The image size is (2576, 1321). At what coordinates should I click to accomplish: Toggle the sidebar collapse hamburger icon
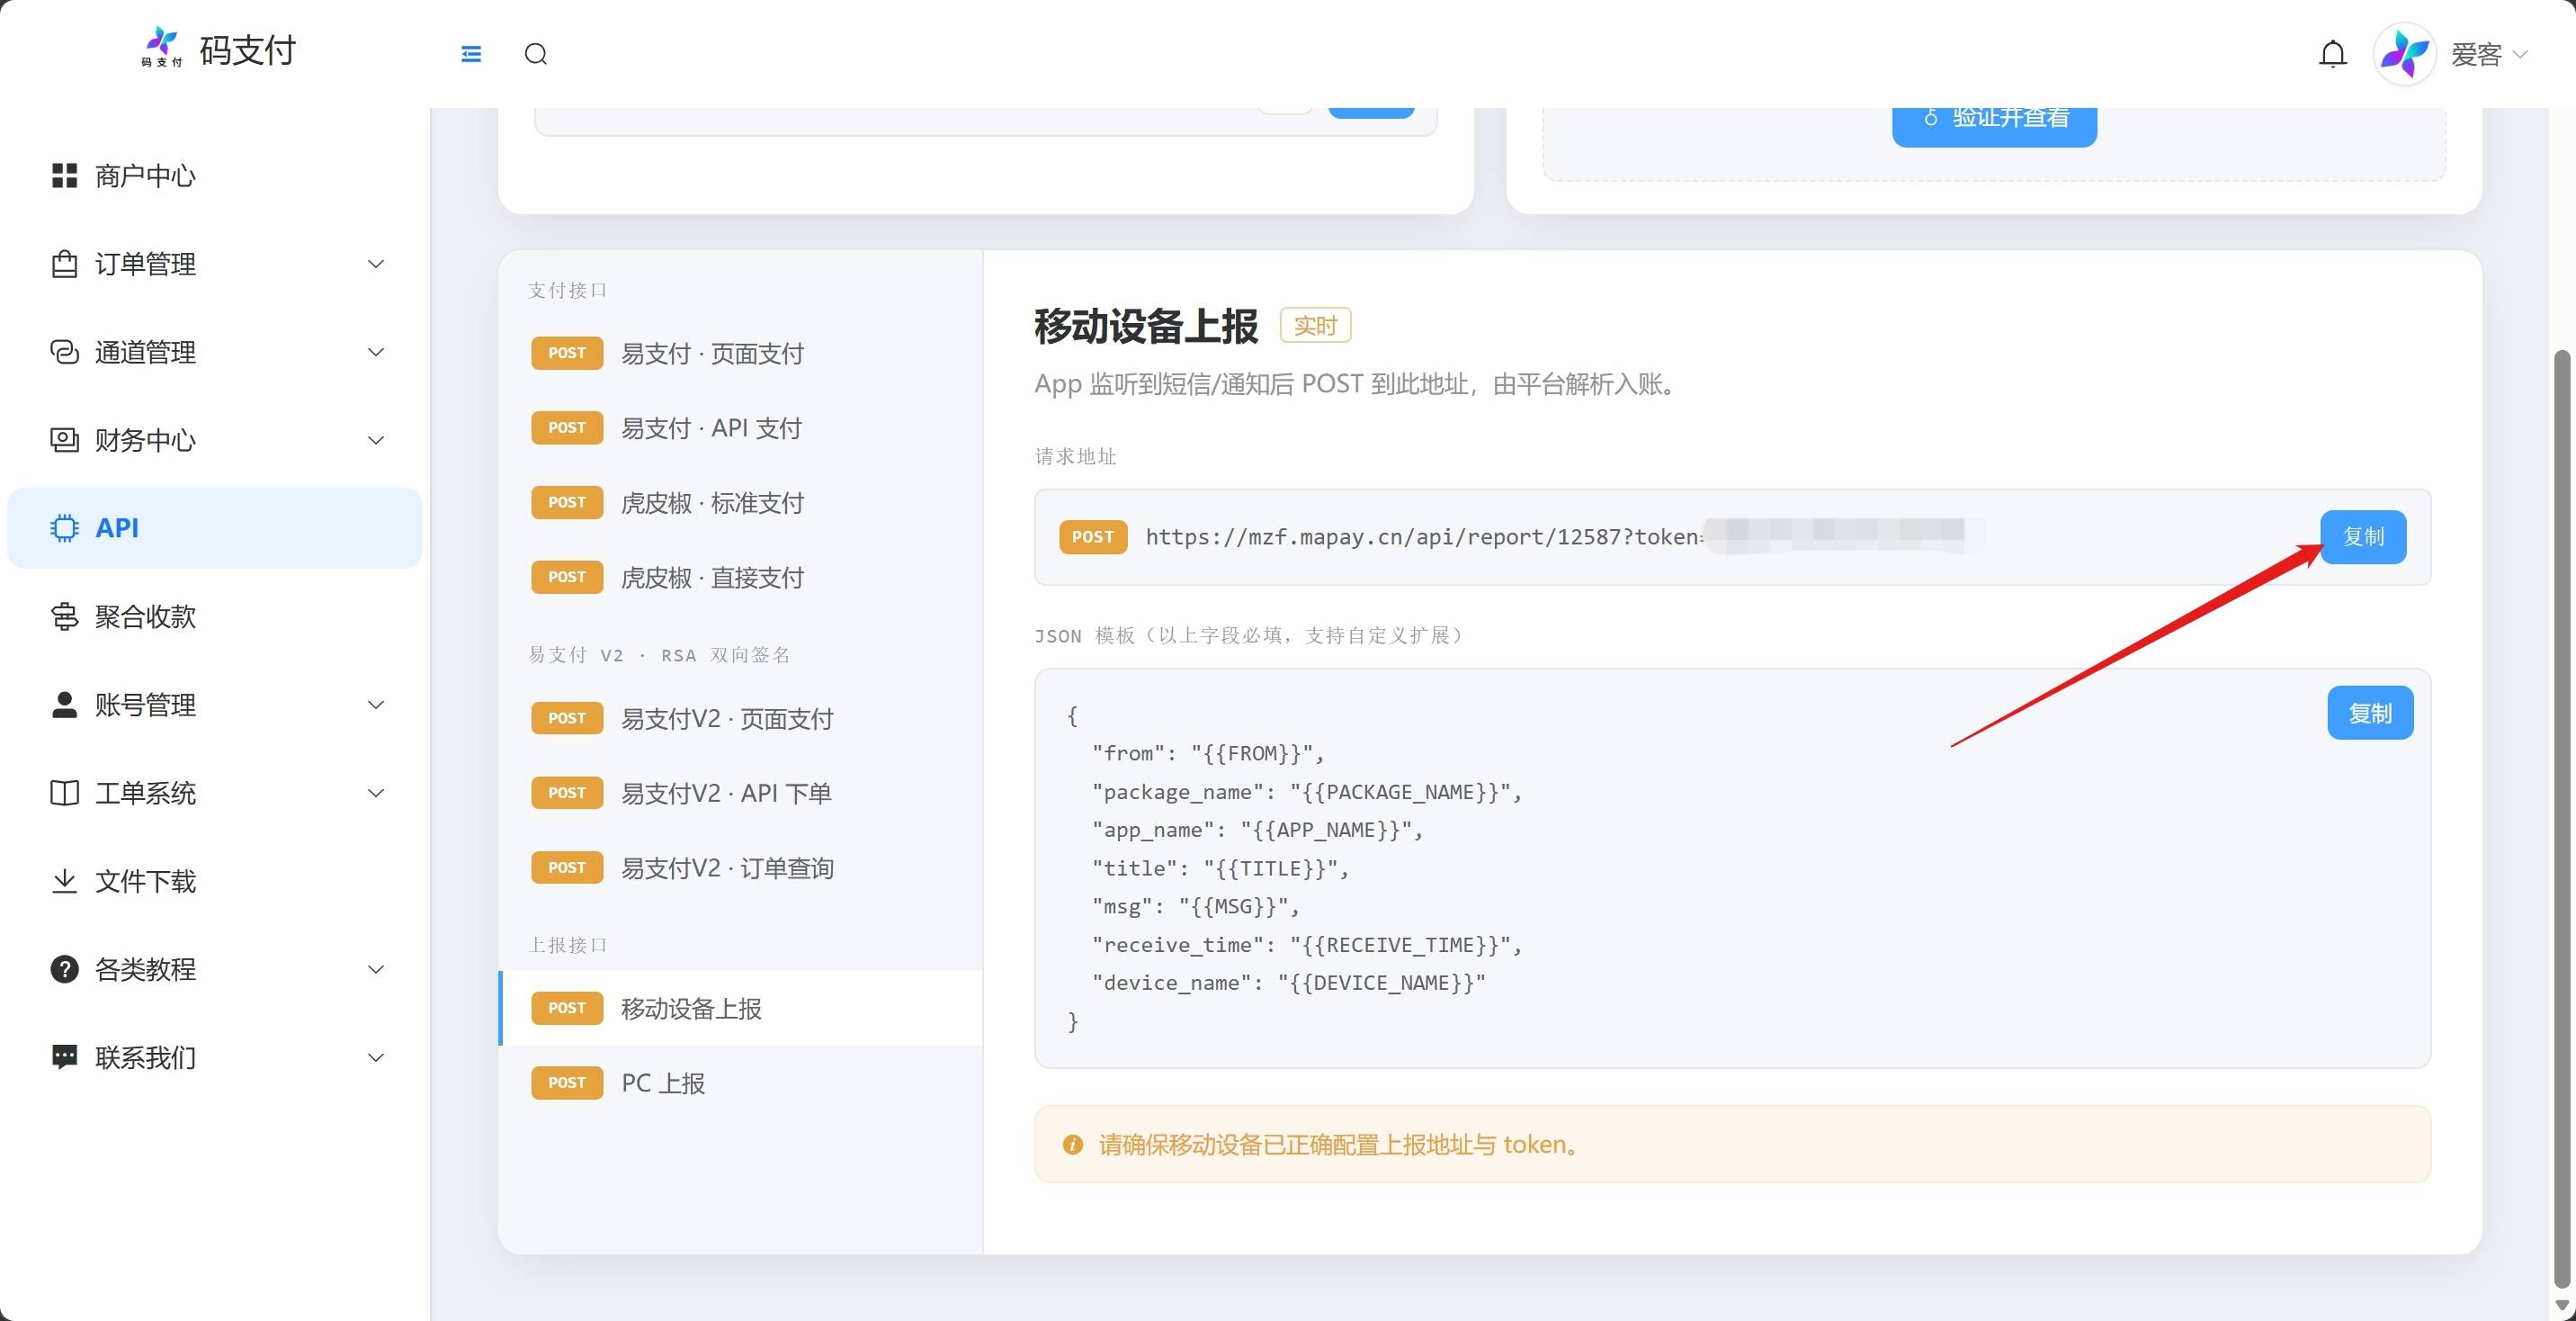471,54
